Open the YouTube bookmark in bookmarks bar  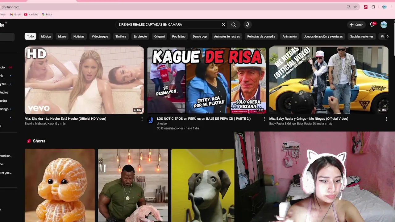click(x=31, y=14)
